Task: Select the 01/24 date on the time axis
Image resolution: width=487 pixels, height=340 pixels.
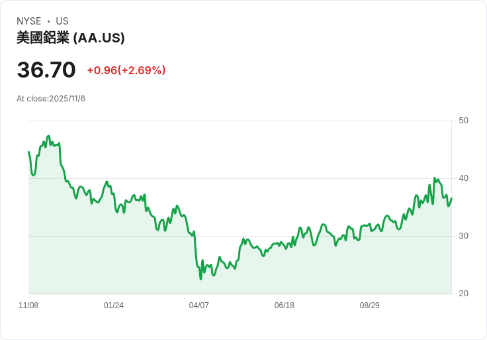Action: pos(114,306)
